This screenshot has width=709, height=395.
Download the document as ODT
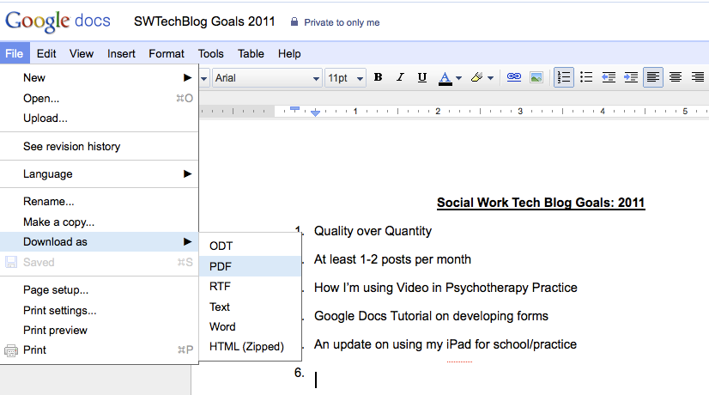250,246
